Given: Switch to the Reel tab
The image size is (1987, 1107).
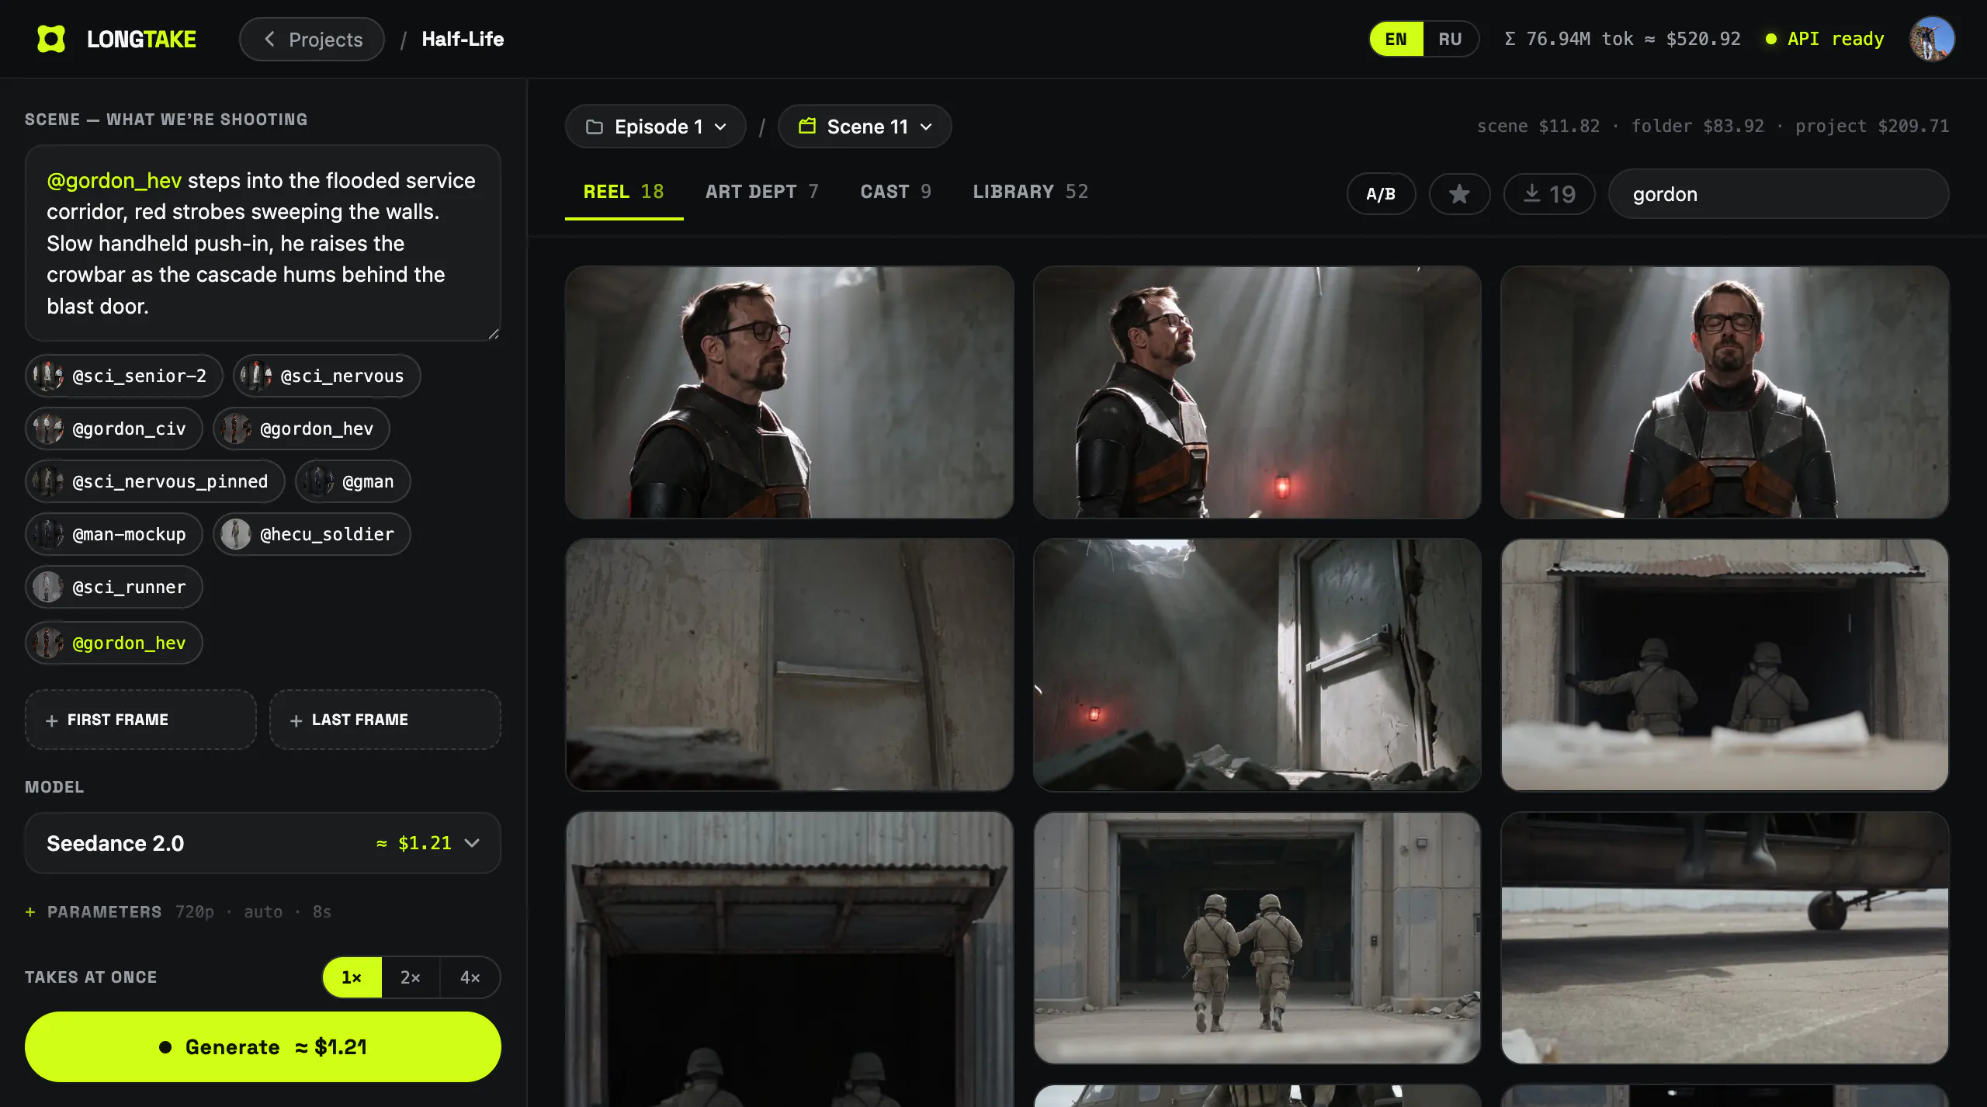Looking at the screenshot, I should pyautogui.click(x=624, y=192).
